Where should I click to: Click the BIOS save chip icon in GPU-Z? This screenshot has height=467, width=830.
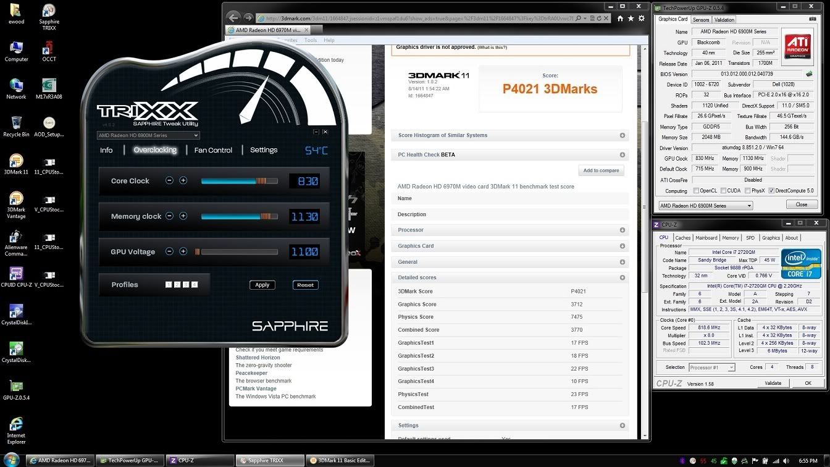click(x=809, y=74)
